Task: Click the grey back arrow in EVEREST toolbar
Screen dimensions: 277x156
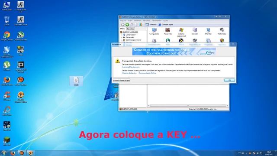Action: tap(122, 25)
